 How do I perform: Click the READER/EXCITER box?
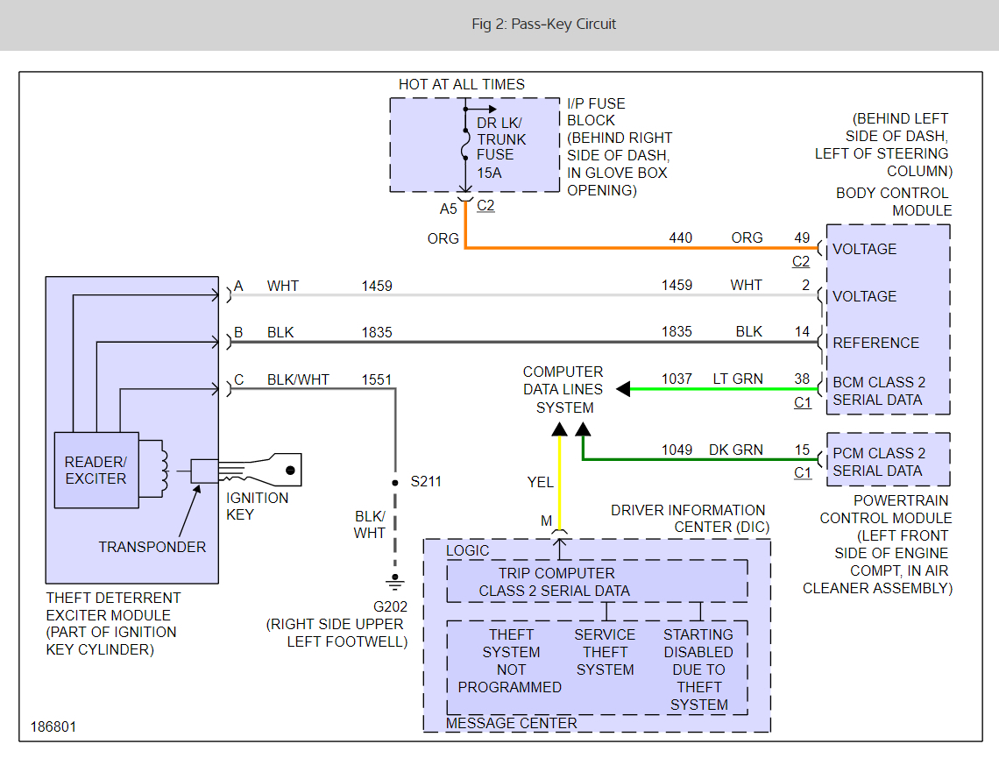click(96, 470)
